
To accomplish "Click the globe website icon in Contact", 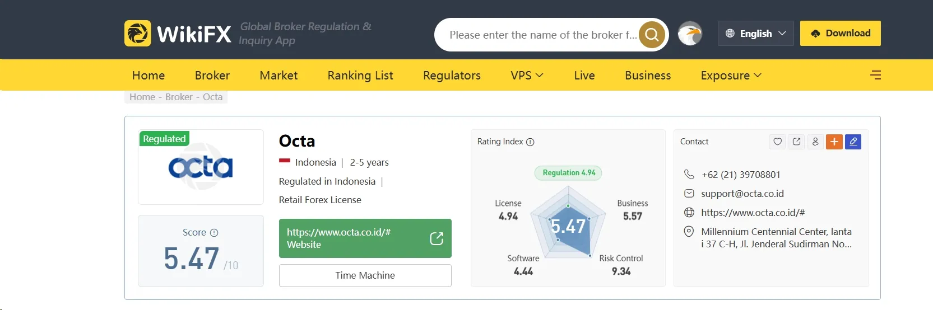I will point(689,213).
